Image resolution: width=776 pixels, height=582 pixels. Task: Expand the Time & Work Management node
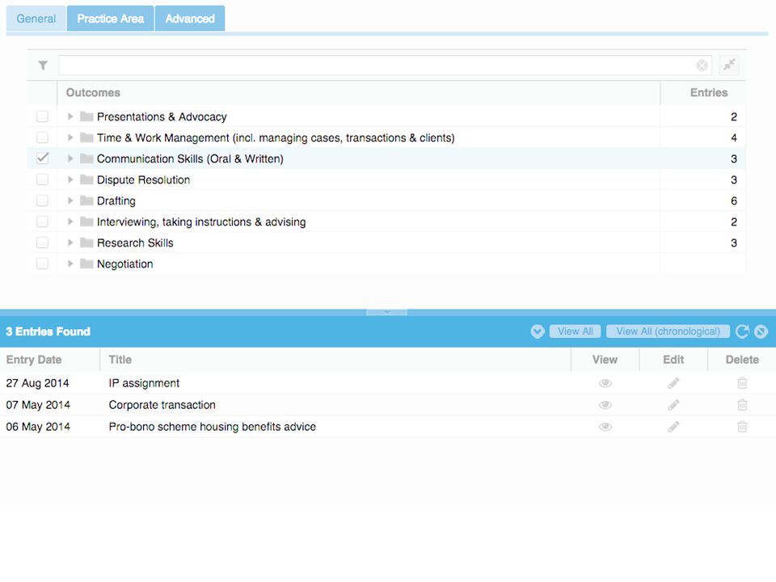(70, 137)
